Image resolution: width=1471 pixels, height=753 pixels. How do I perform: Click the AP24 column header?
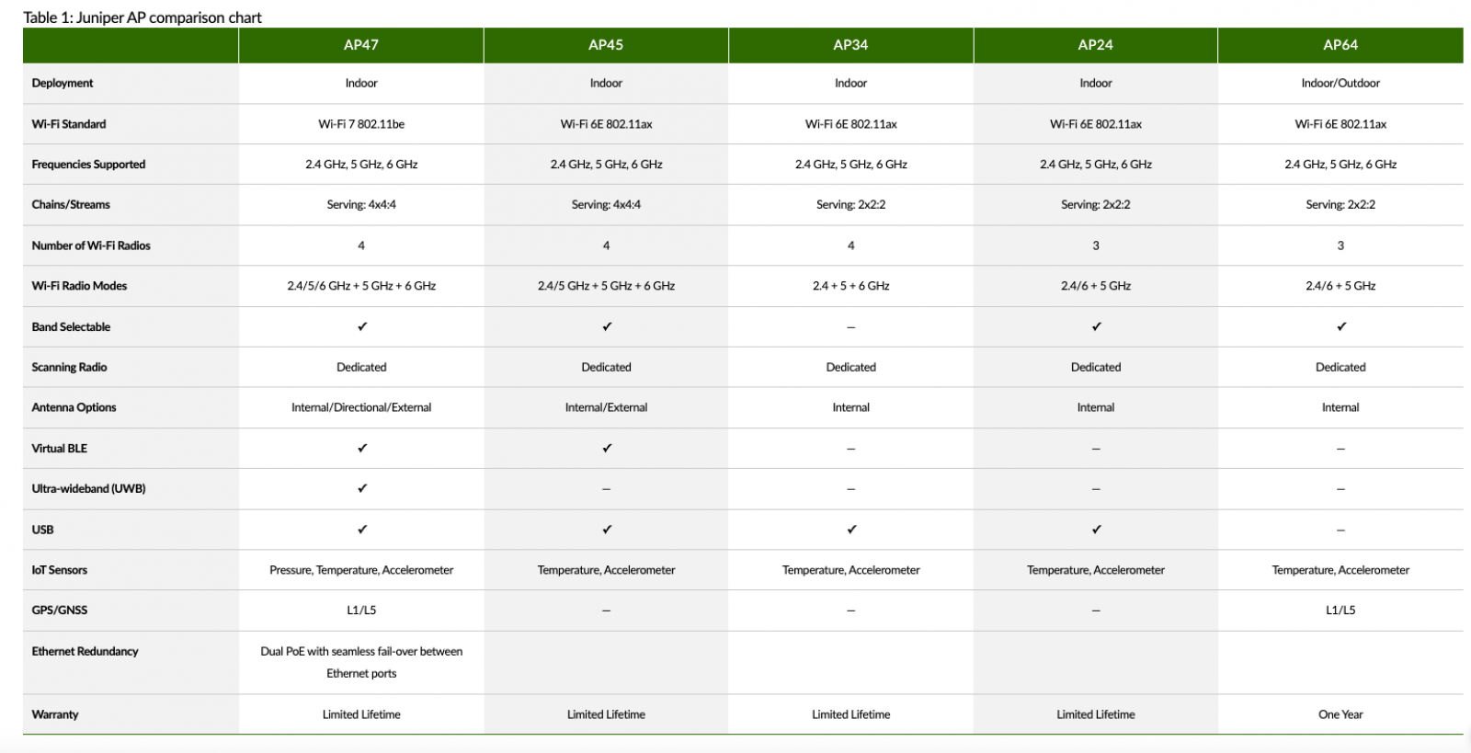1095,45
